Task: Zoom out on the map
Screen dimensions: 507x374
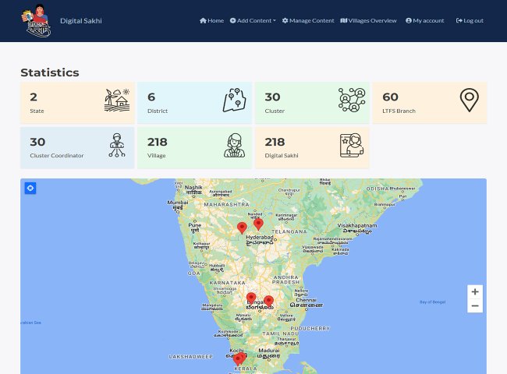Action: pyautogui.click(x=475, y=306)
